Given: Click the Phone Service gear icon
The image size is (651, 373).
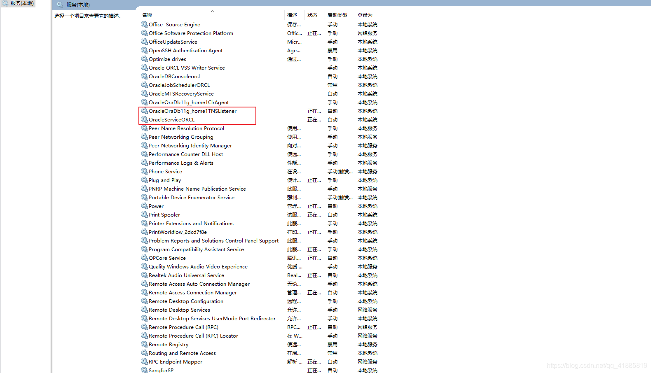Looking at the screenshot, I should (145, 171).
